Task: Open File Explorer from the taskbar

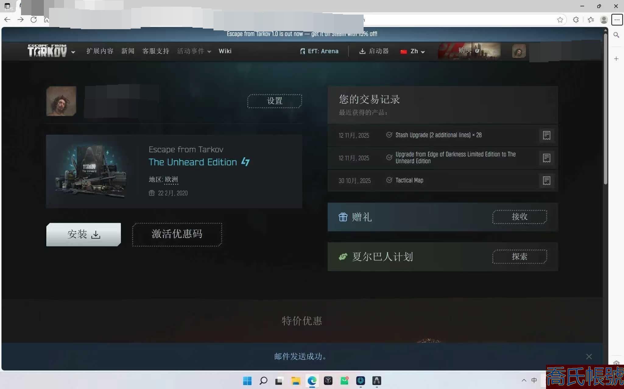Action: tap(295, 380)
